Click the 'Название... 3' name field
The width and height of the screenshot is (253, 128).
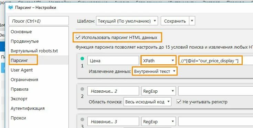[x=113, y=121]
